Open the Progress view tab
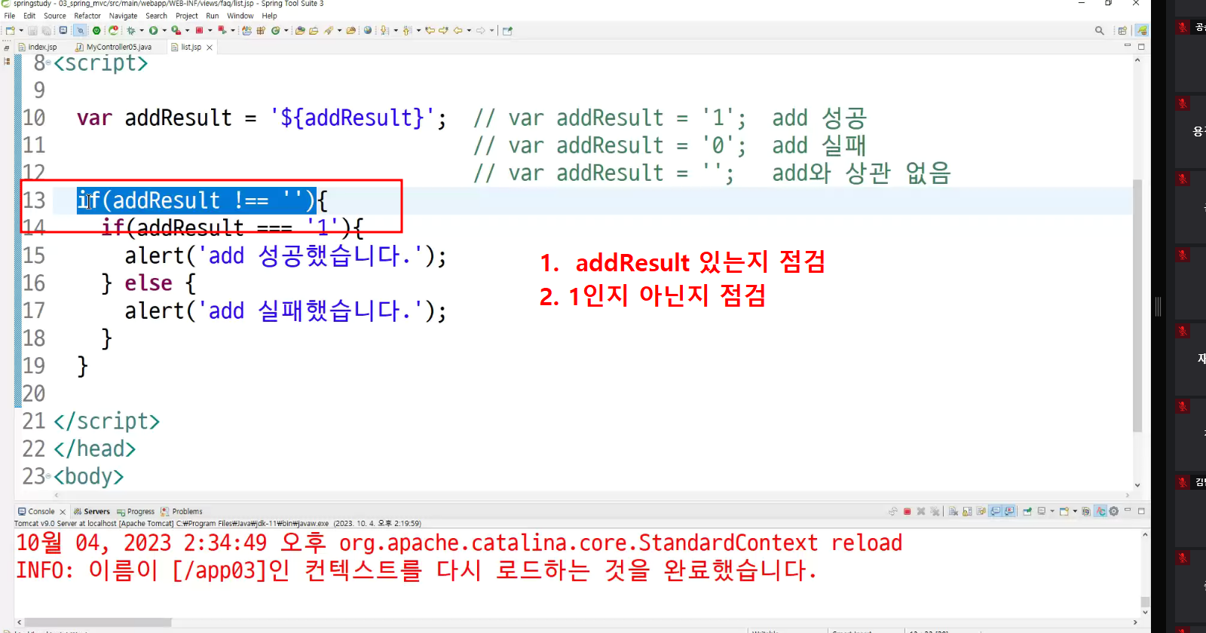 tap(136, 512)
